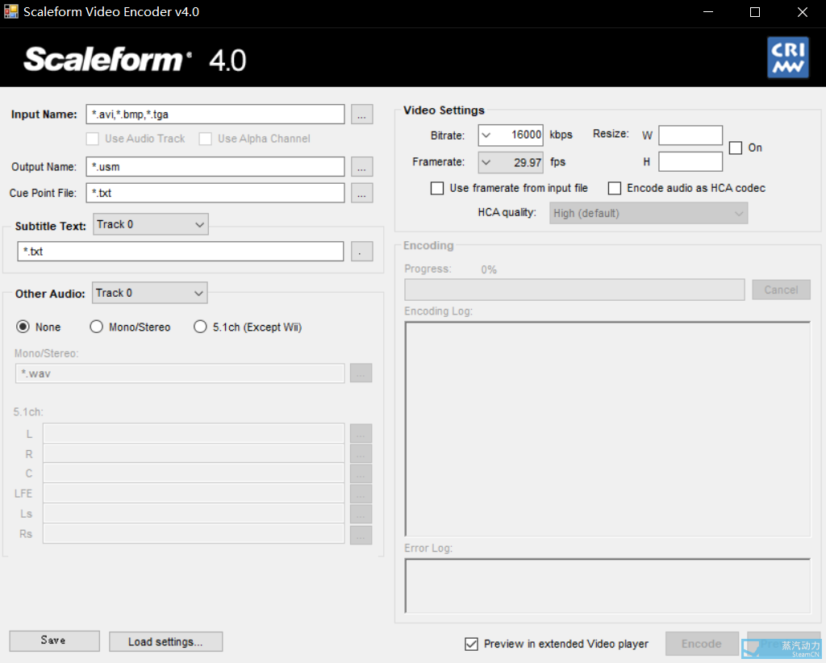
Task: Enable Resize On checkbox
Action: click(736, 148)
